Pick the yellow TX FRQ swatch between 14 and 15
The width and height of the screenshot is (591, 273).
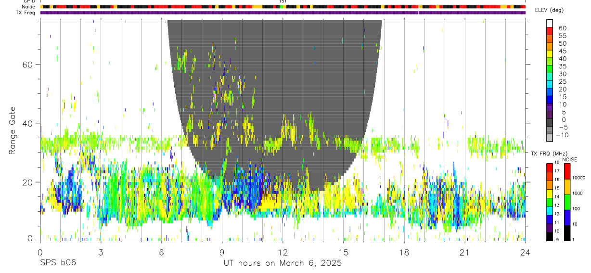click(x=550, y=194)
